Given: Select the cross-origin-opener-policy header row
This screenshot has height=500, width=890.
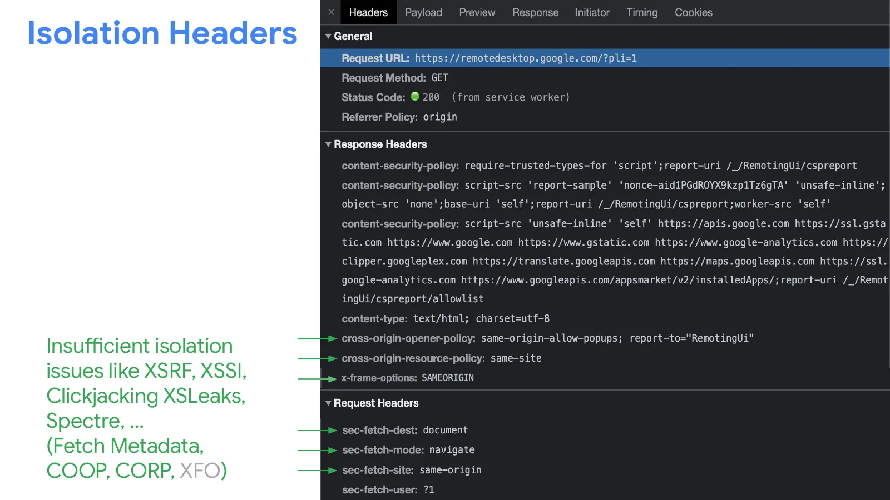Looking at the screenshot, I should pos(605,338).
